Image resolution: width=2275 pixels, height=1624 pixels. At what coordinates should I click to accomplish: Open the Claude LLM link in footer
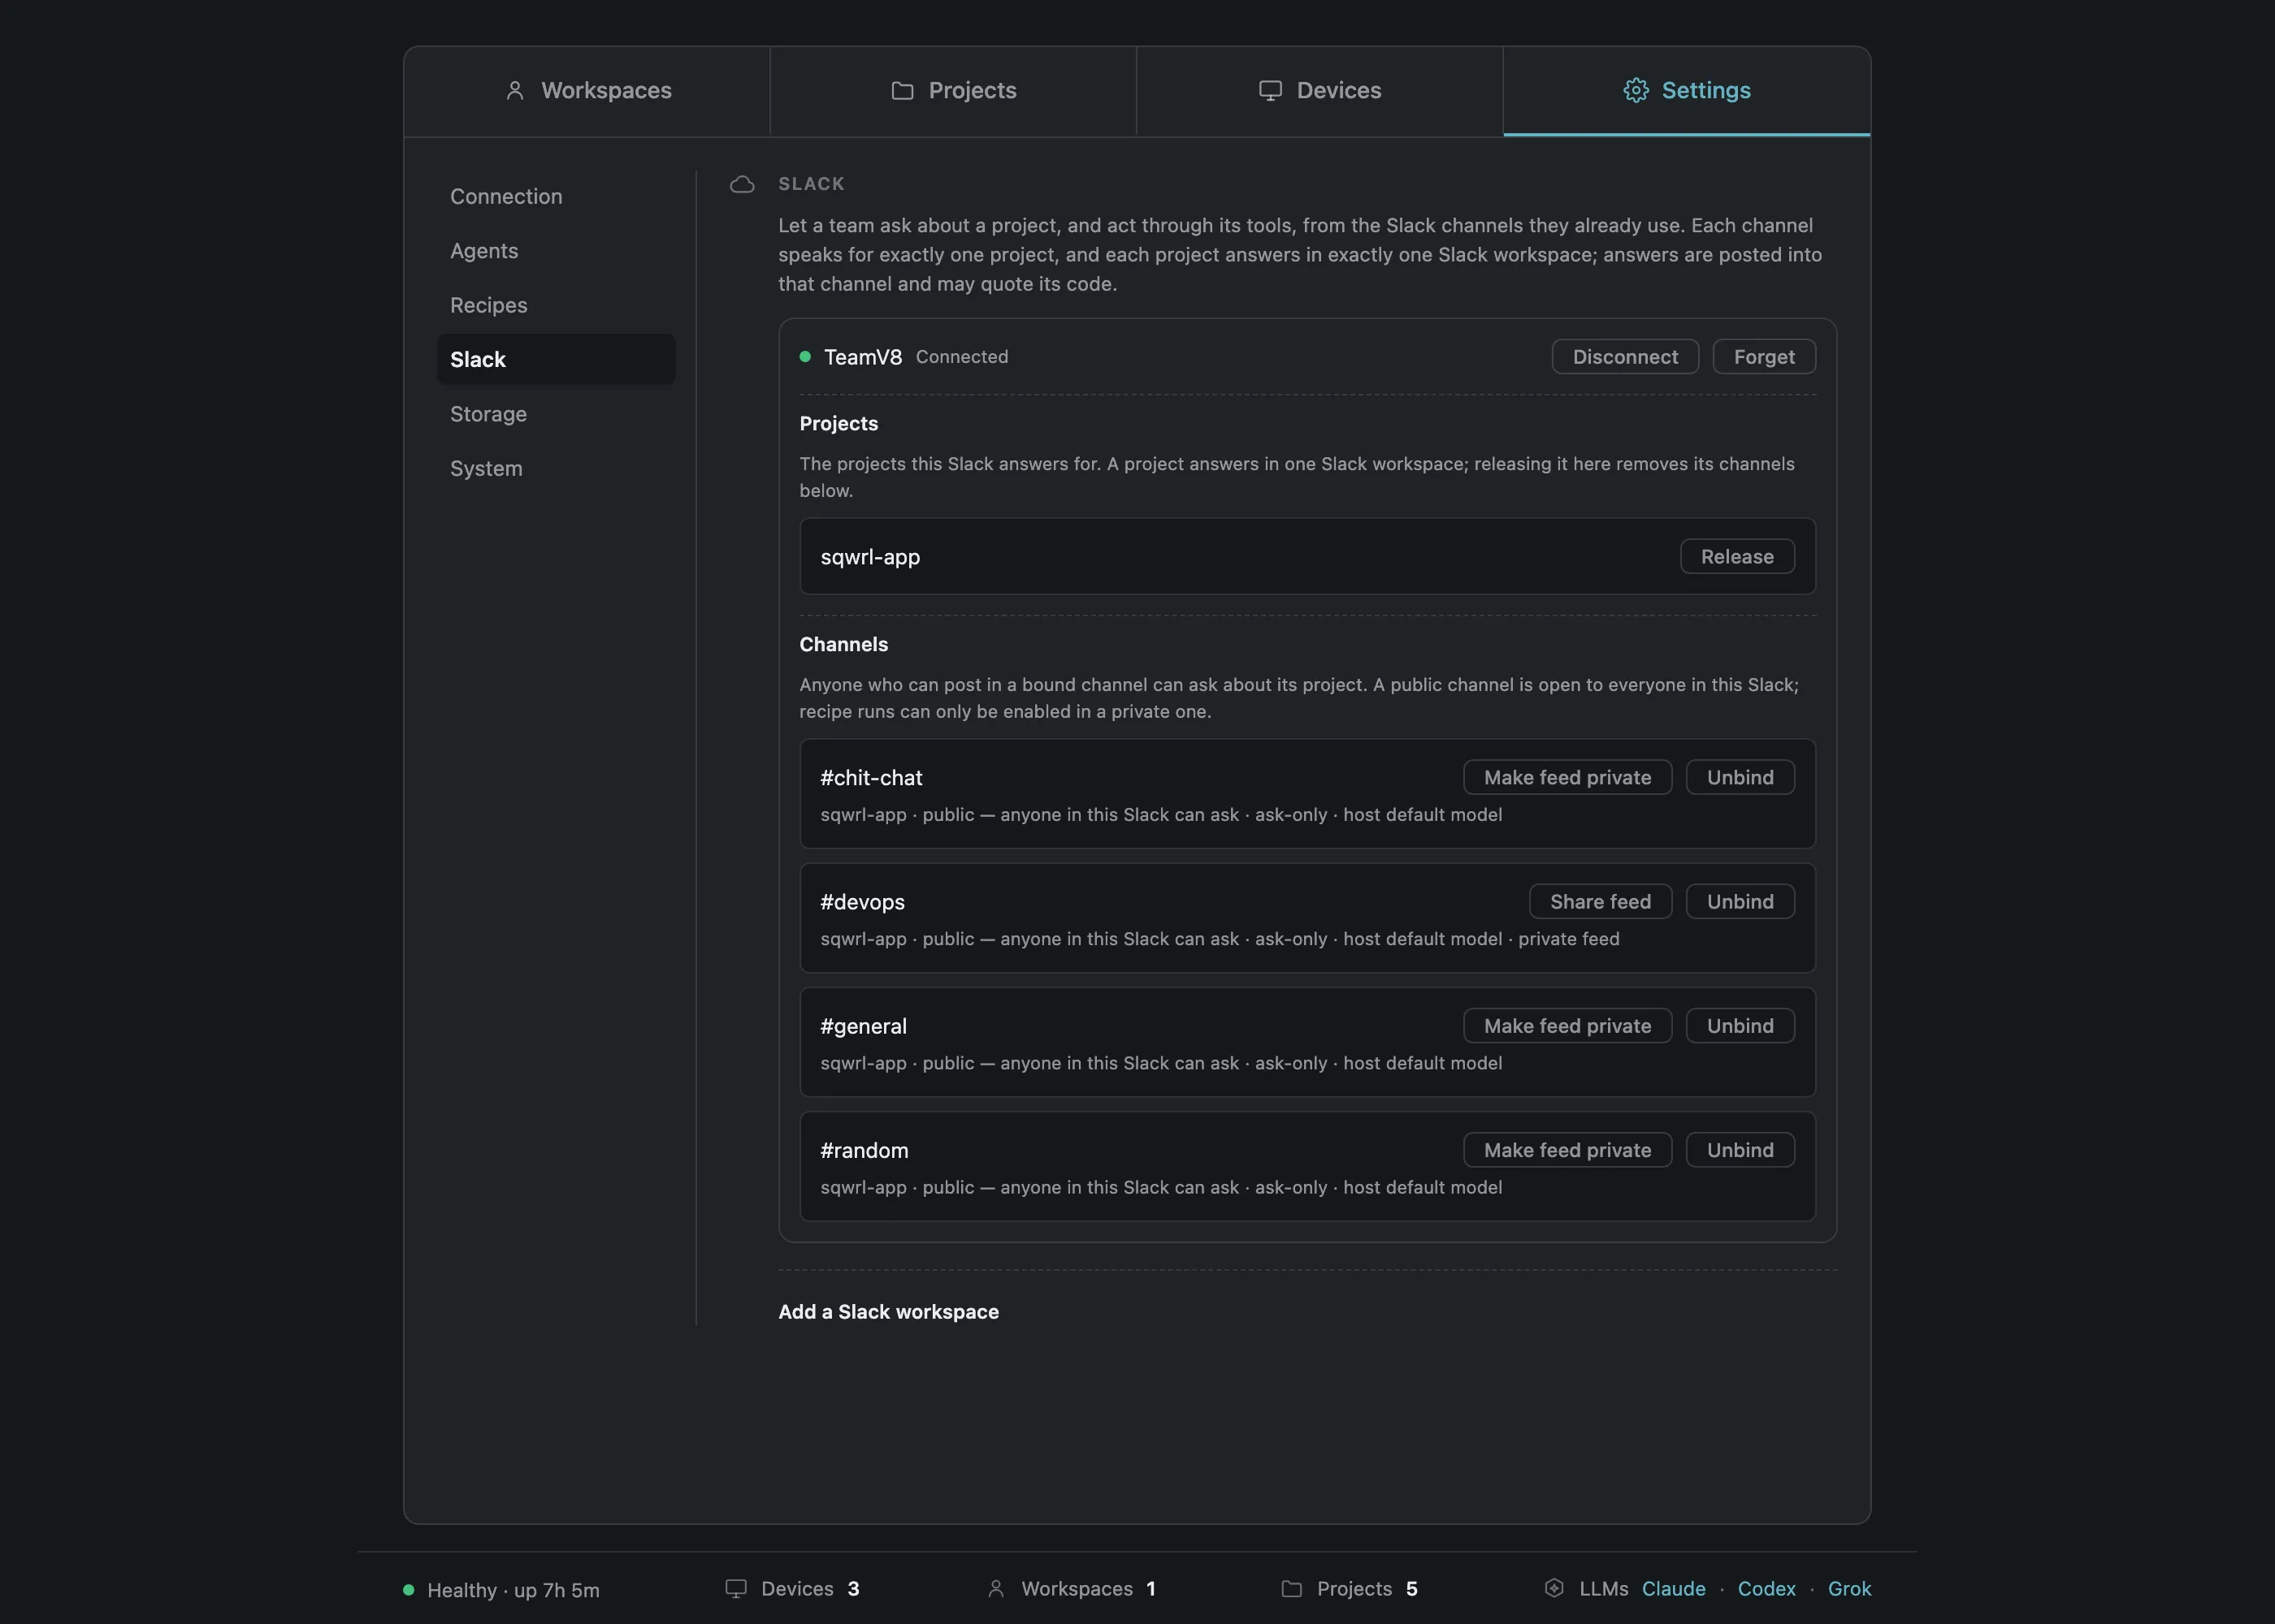(x=1673, y=1589)
